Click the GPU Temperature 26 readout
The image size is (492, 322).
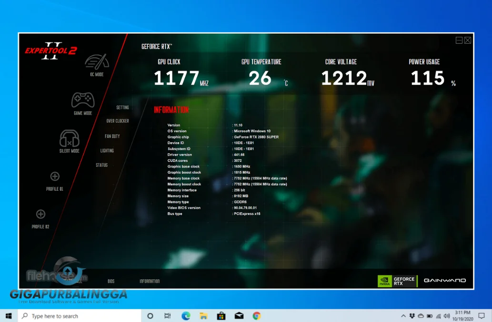268,78
